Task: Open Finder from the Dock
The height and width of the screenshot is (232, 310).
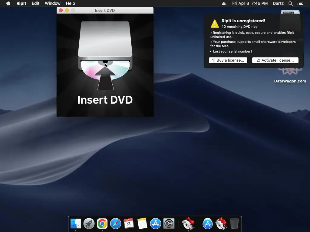Action: 76,224
